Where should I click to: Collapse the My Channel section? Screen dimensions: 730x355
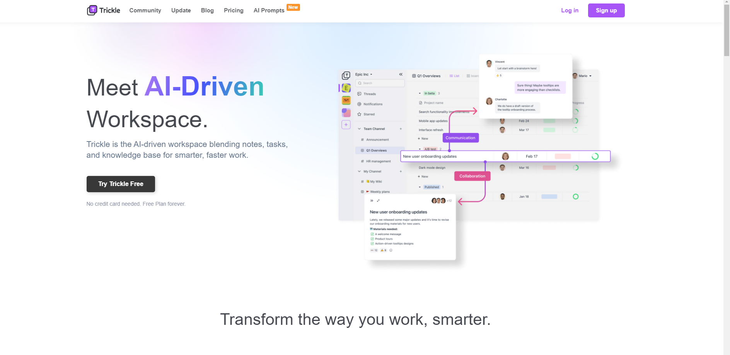click(x=359, y=171)
